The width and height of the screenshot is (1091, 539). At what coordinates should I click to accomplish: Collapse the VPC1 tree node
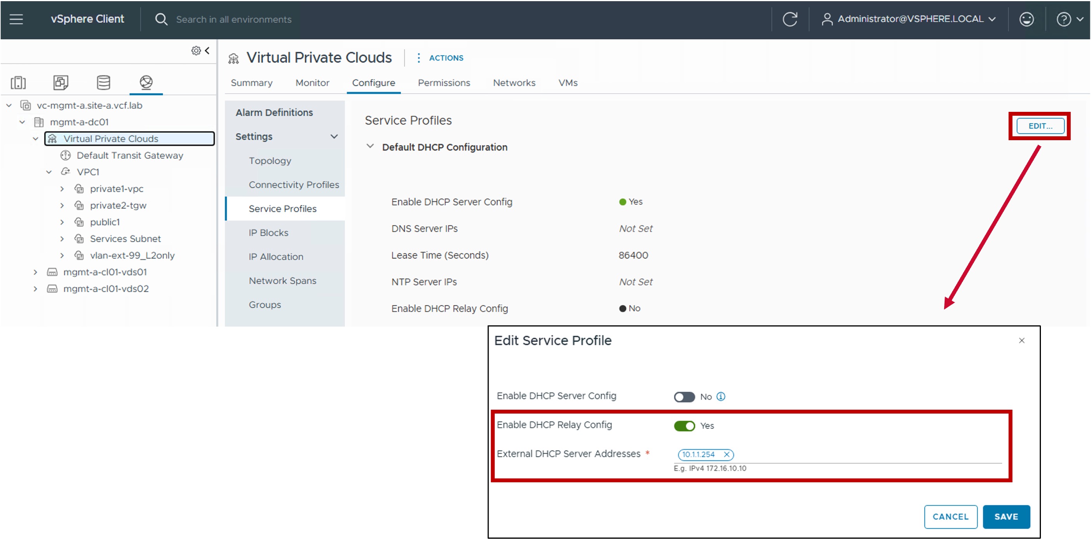(49, 172)
